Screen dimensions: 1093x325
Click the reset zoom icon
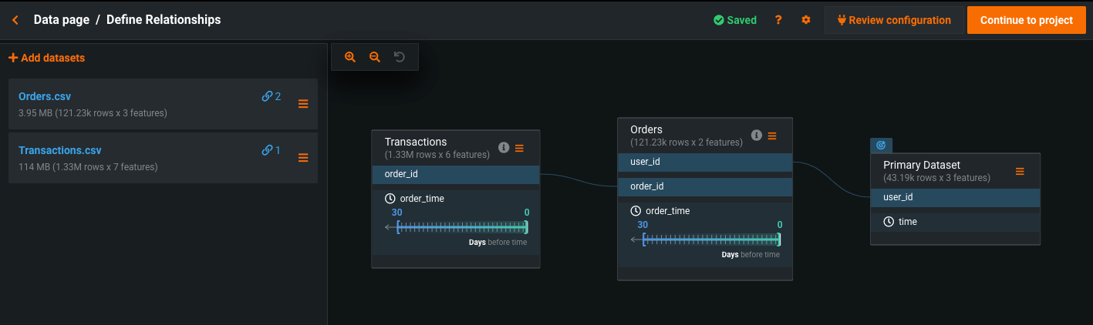point(400,57)
